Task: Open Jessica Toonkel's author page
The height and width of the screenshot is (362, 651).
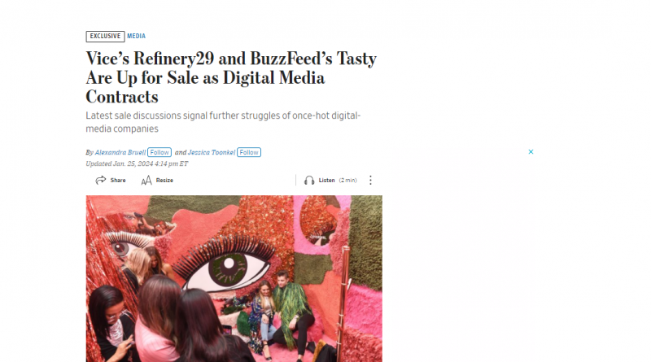Action: (212, 152)
